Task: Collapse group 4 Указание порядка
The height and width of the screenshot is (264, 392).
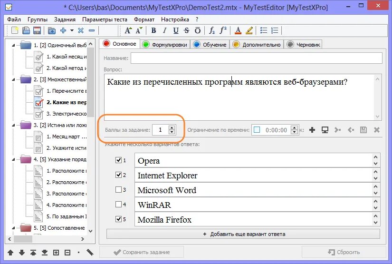Action: (13, 159)
